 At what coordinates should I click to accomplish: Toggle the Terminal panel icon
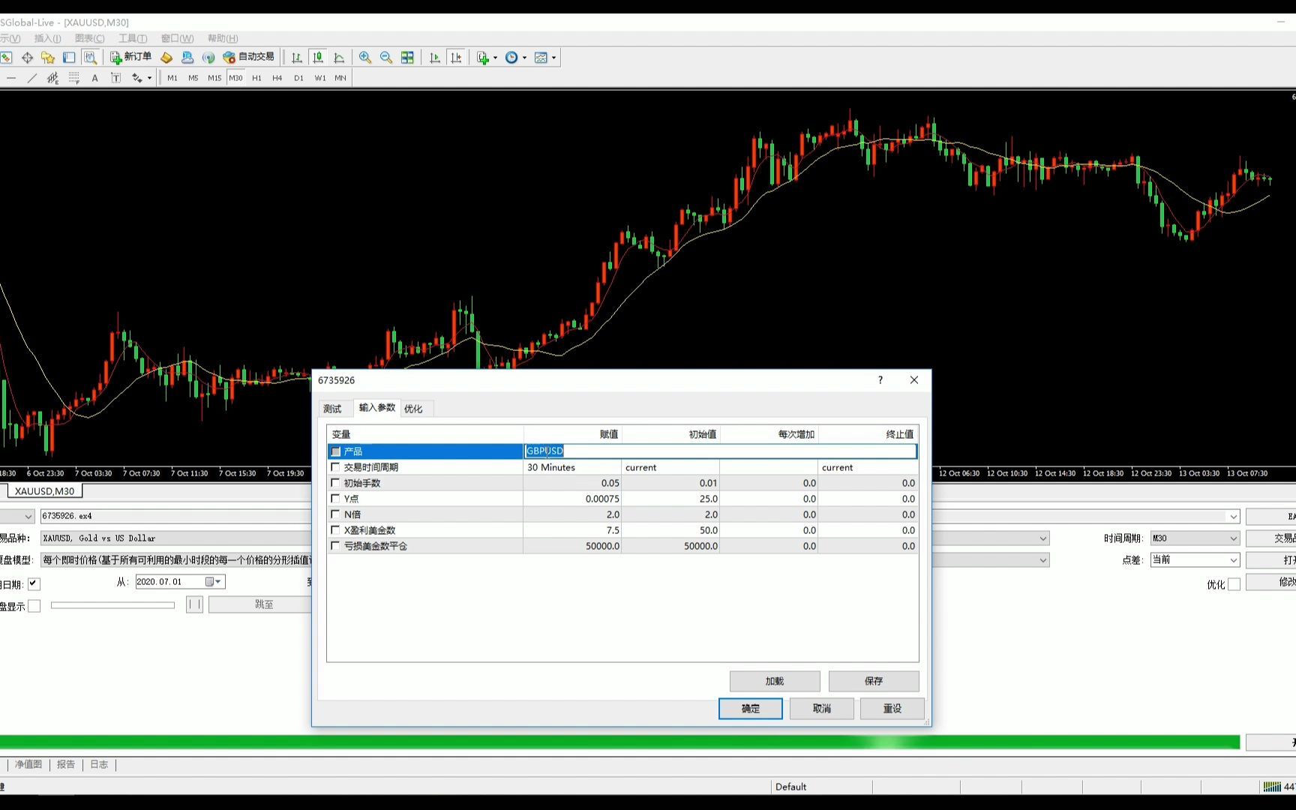69,58
